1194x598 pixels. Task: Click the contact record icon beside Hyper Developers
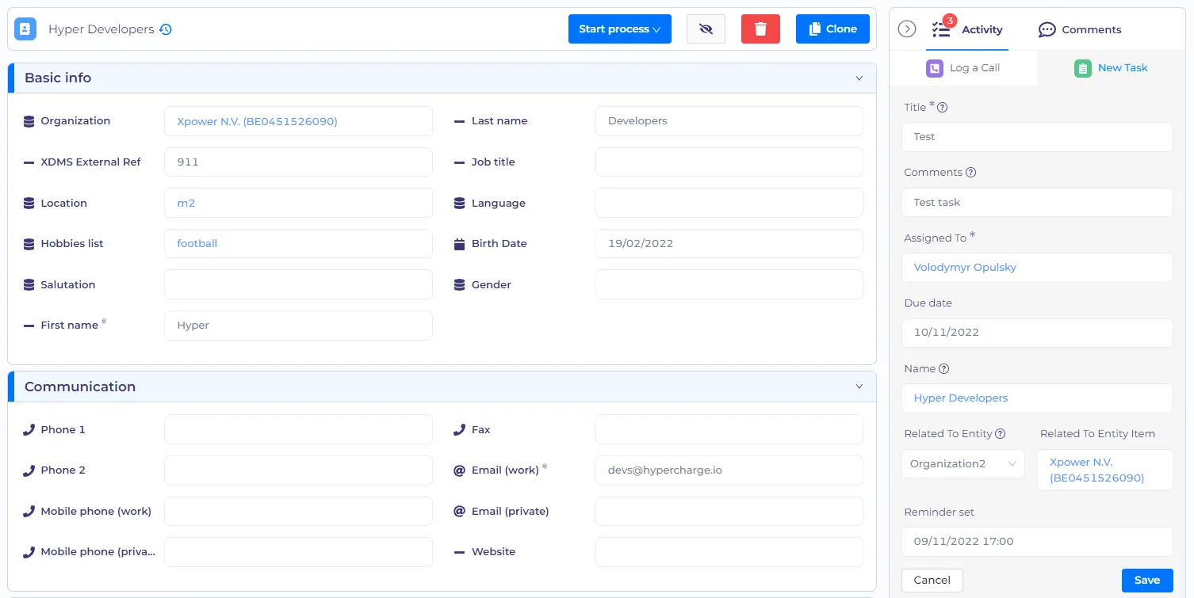tap(25, 29)
